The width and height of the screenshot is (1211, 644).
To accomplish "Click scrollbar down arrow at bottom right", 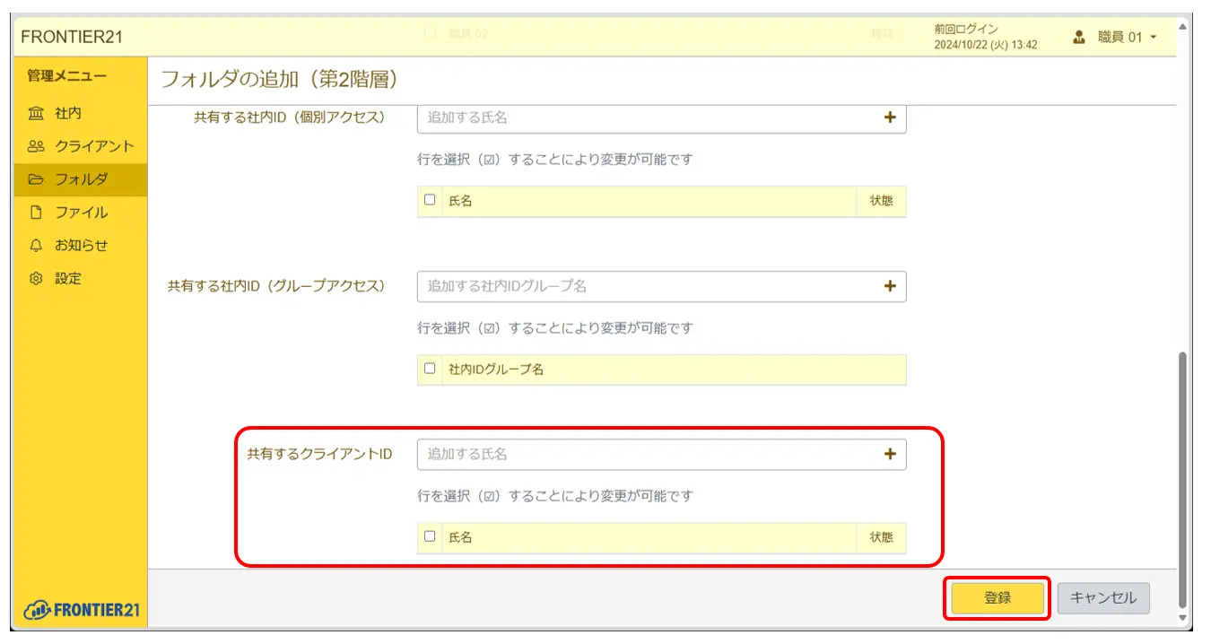I will click(1182, 618).
